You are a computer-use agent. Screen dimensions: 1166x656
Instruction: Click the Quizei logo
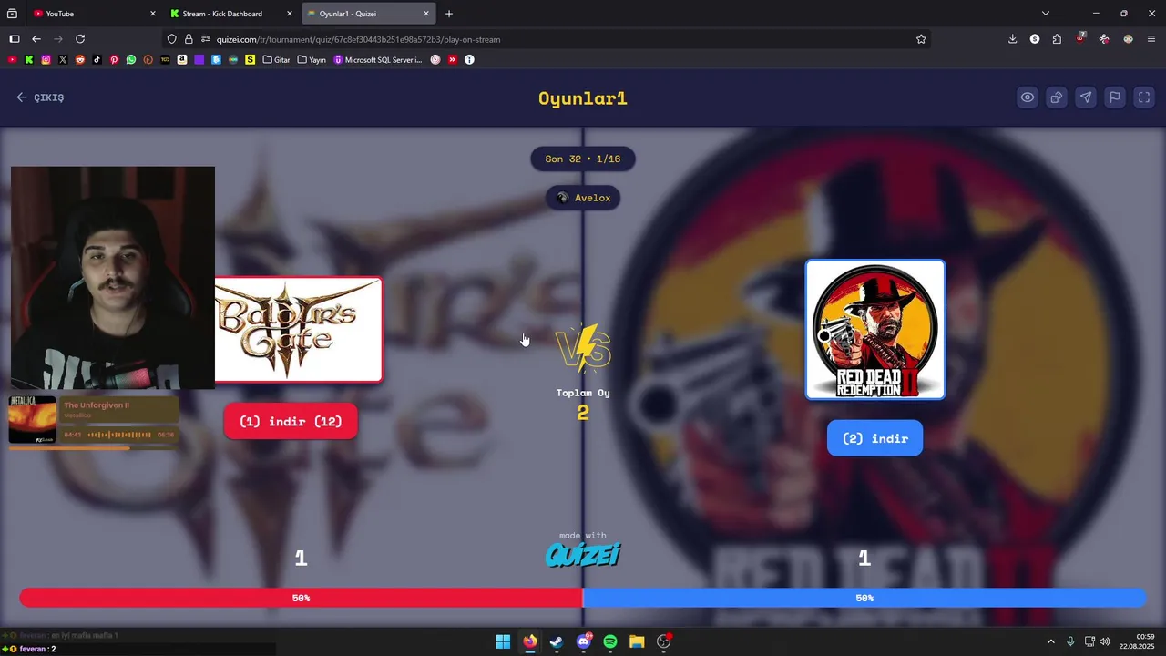coord(583,554)
